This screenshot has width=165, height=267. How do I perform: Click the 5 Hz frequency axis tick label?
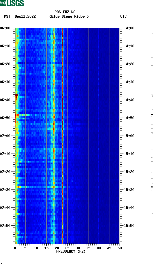point(25,248)
